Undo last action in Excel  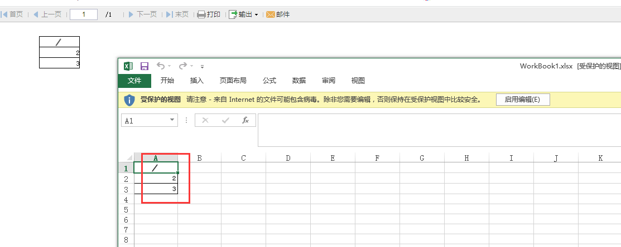coord(160,66)
